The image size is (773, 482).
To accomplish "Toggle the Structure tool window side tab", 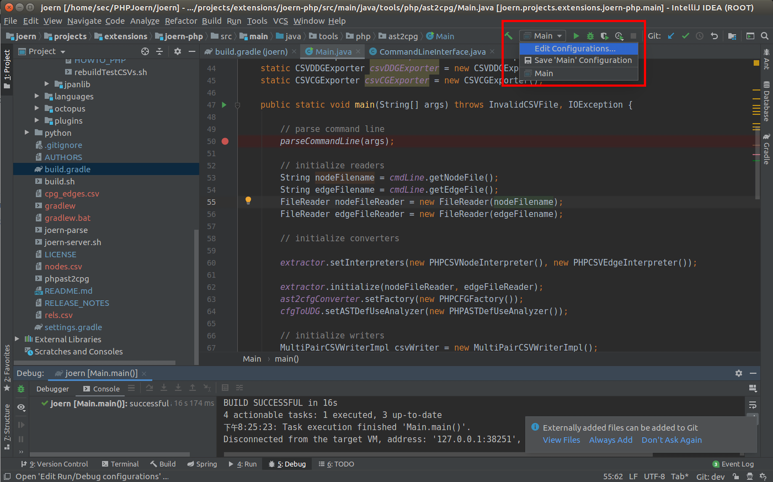I will tap(7, 427).
